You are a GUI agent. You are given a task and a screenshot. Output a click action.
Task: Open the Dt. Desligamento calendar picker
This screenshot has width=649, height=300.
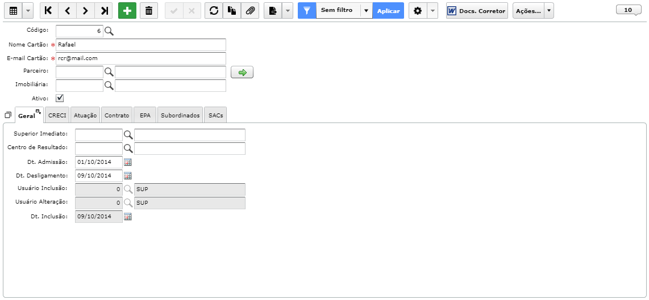point(128,176)
